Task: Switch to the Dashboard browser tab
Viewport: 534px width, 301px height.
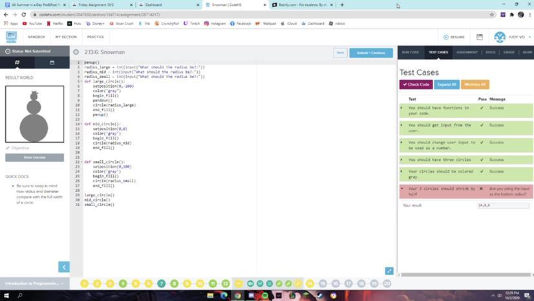Action: [169, 5]
